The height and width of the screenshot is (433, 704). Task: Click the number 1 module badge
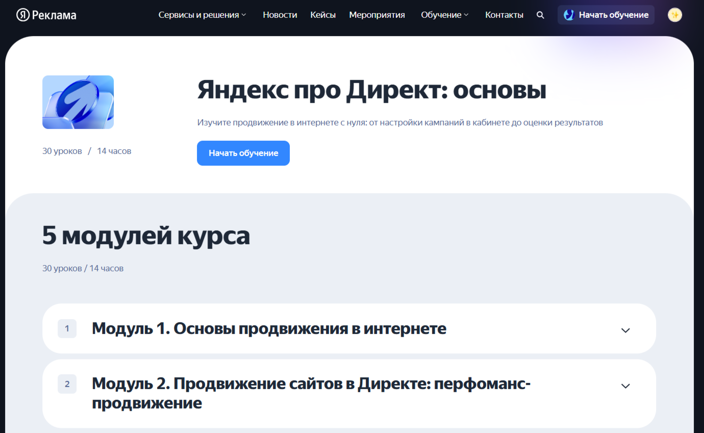(x=67, y=329)
